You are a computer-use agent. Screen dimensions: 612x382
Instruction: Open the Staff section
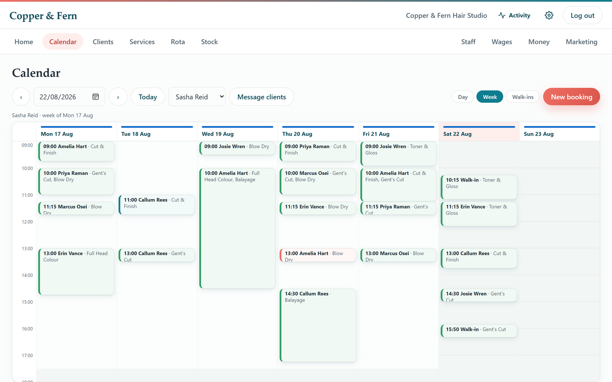point(468,42)
